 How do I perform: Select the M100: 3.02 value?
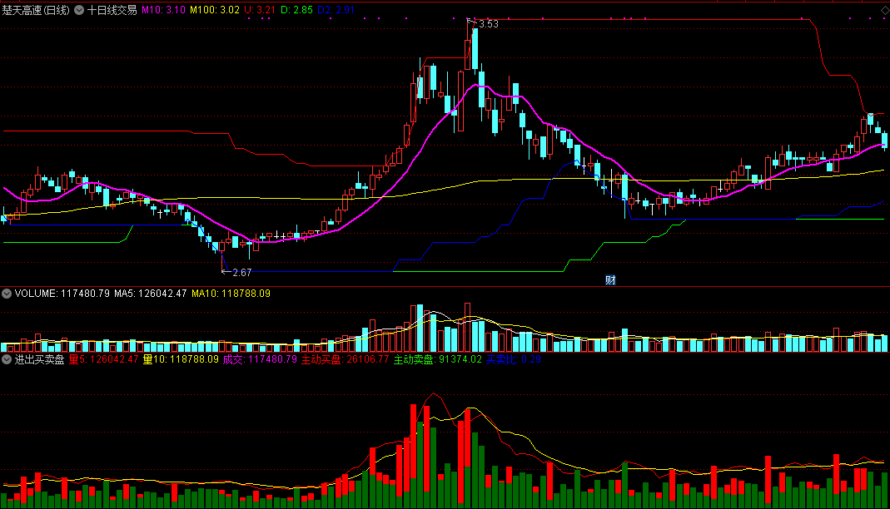(215, 10)
